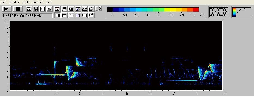
Task: Start playback with the Play button
Action: coord(7,9)
